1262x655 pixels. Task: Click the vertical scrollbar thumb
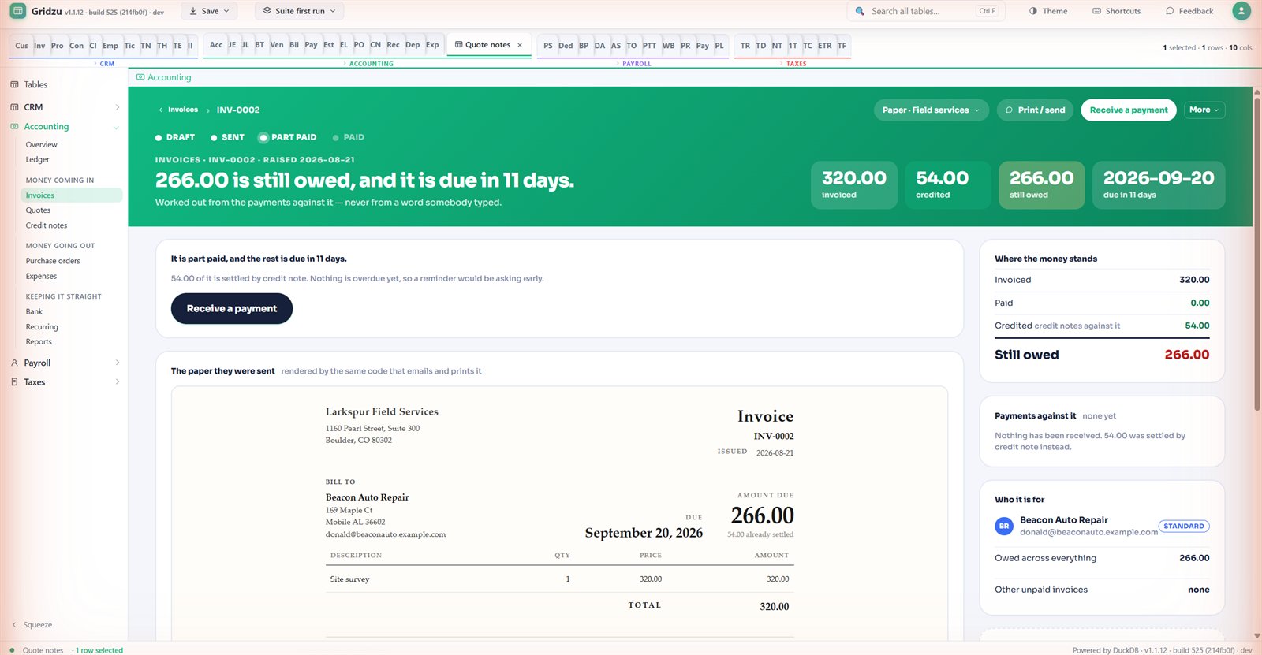pos(1257,252)
